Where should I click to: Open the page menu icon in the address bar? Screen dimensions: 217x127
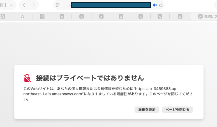click(x=57, y=5)
